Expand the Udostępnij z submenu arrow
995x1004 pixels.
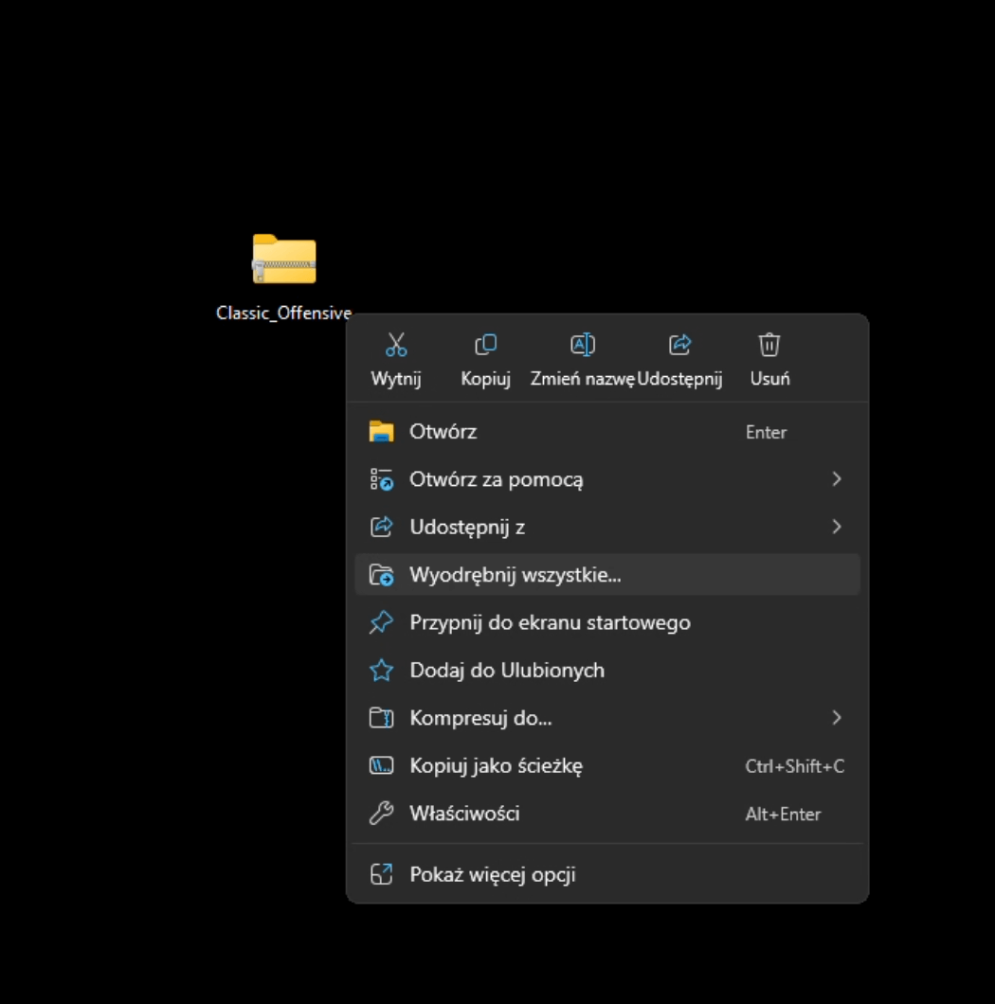pyautogui.click(x=836, y=527)
